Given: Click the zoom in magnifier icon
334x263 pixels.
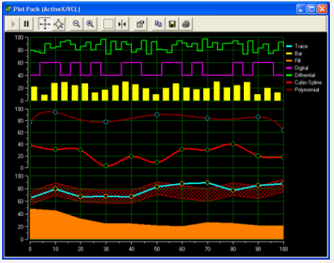Looking at the screenshot, I should click(90, 24).
